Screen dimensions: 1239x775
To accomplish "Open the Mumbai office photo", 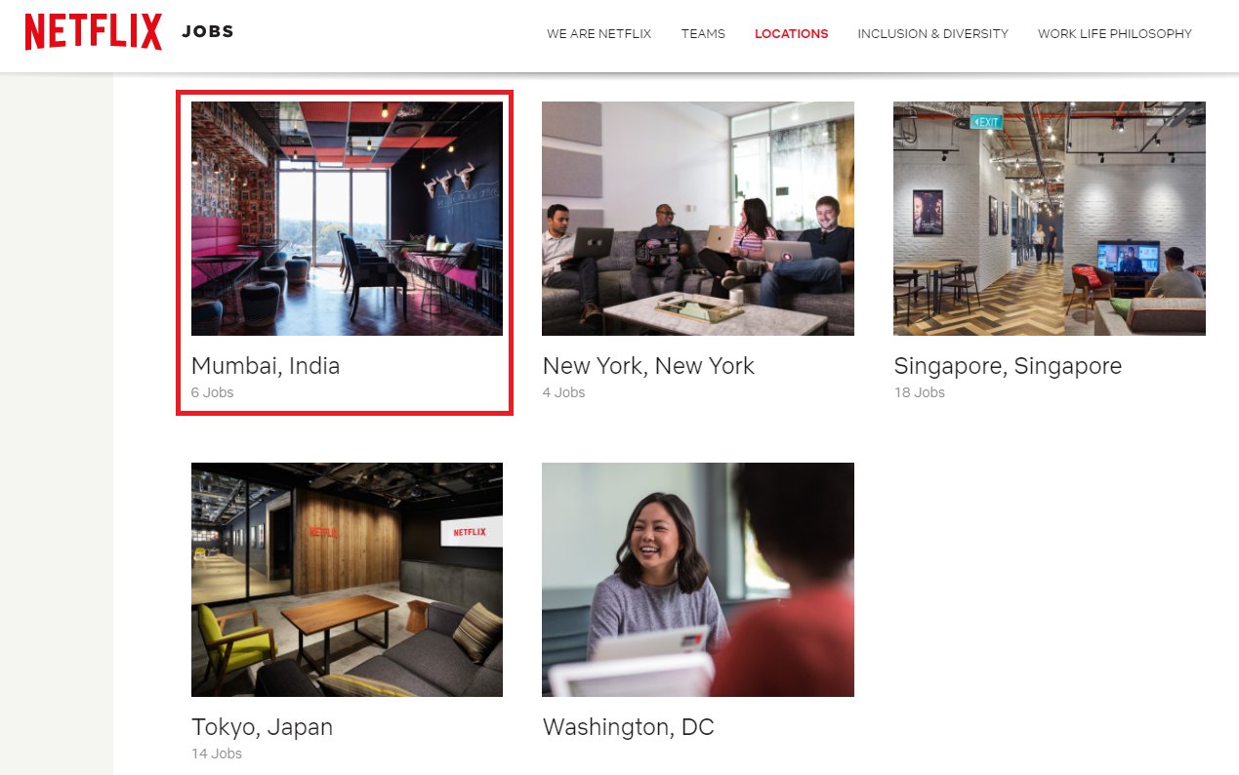I will coord(347,219).
